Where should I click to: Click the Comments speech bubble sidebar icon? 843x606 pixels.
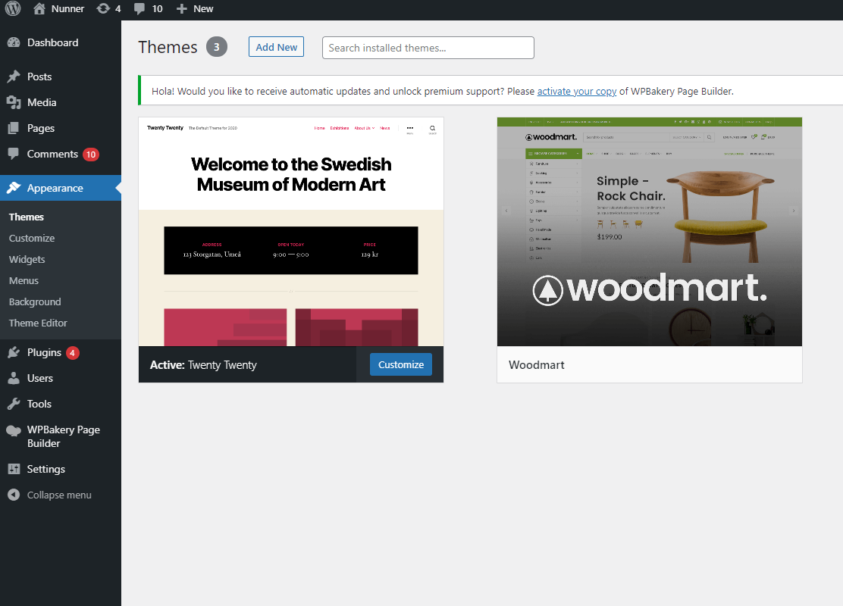[x=14, y=155]
